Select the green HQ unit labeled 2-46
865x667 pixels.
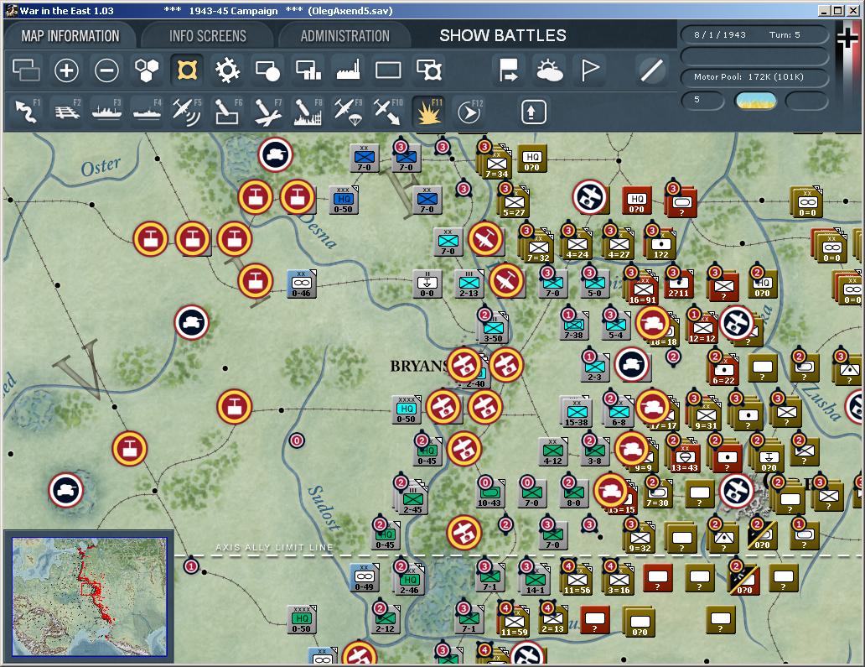pos(409,581)
